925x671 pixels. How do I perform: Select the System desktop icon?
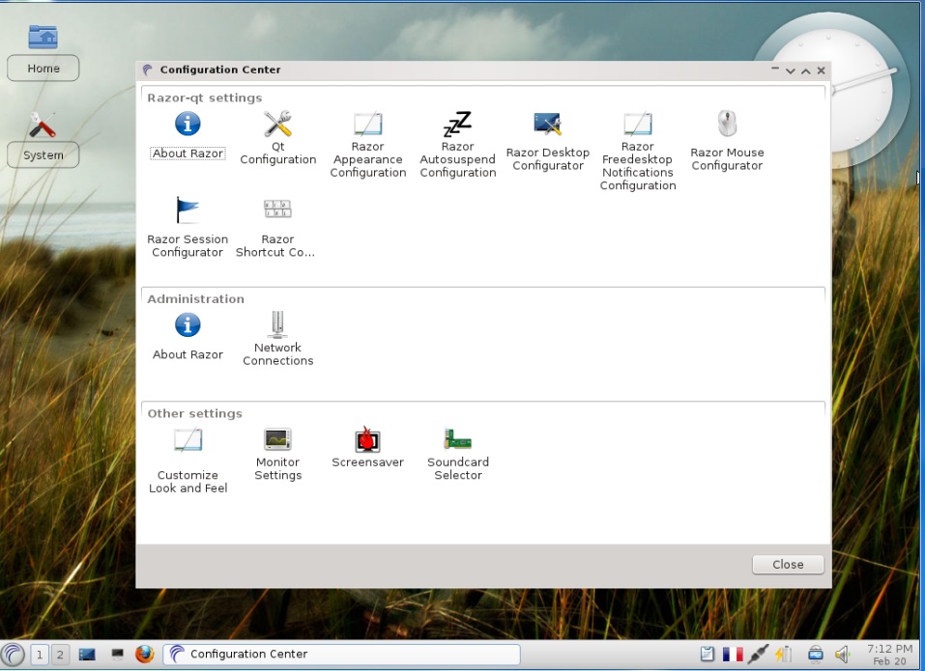[43, 140]
